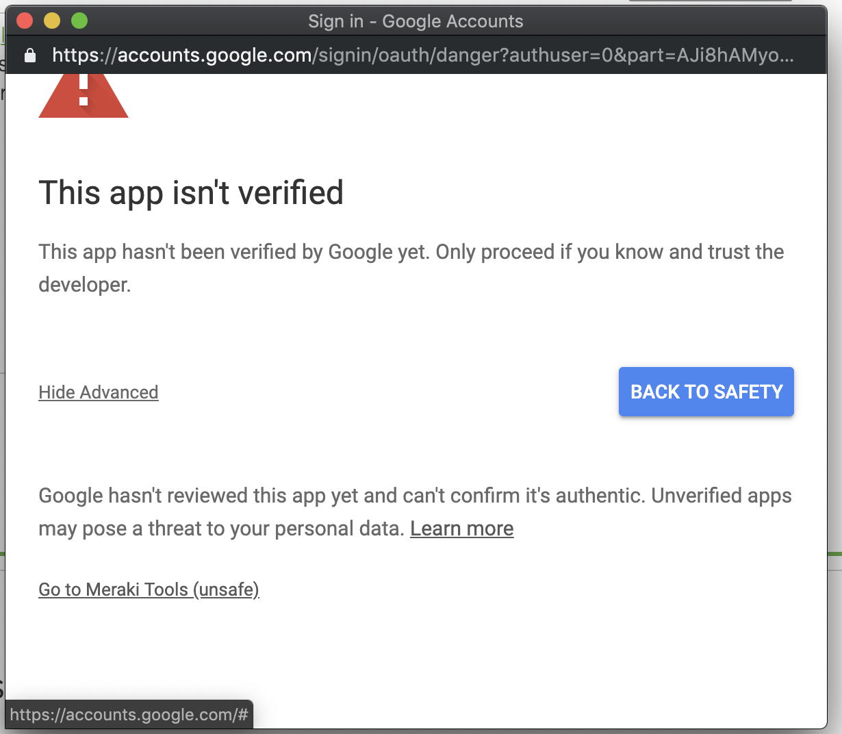Click the yellow minimize traffic light button
The image size is (842, 734).
click(52, 21)
